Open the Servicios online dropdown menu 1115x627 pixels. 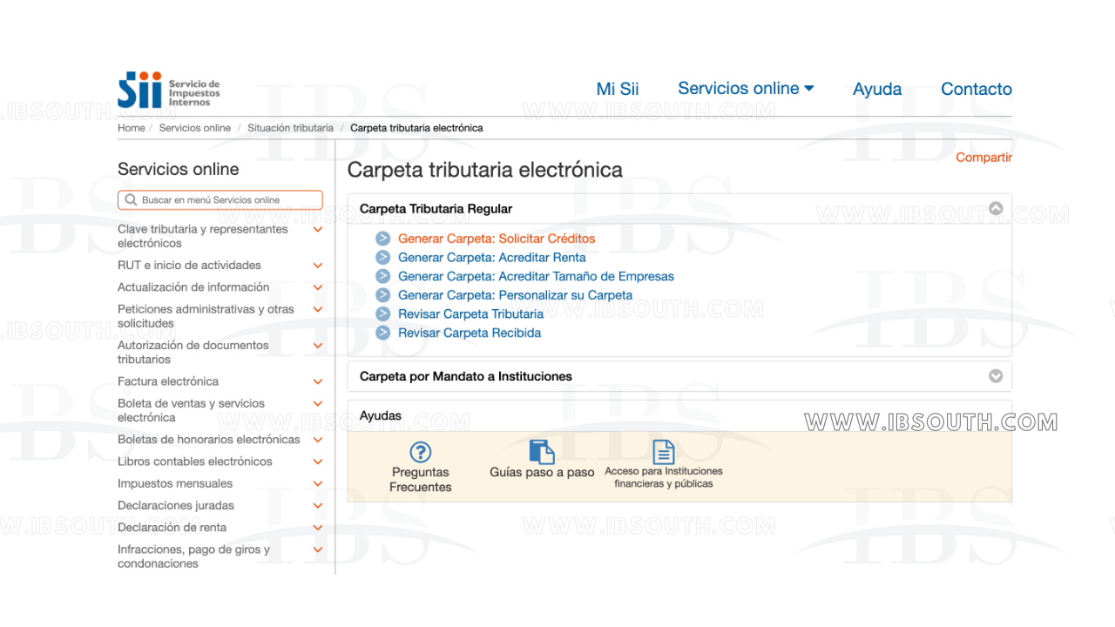click(746, 89)
